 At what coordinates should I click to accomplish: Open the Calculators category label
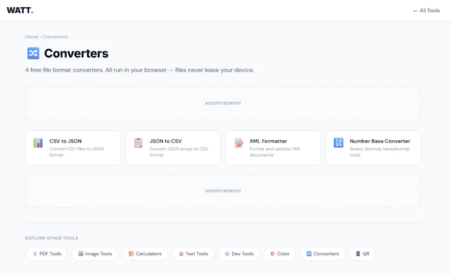149,254
